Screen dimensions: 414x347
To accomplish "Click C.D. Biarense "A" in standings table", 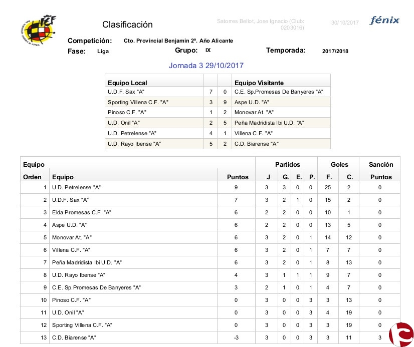I will (x=74, y=337).
